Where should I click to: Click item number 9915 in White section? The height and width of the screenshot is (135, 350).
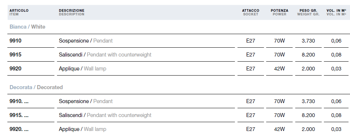tap(15, 55)
